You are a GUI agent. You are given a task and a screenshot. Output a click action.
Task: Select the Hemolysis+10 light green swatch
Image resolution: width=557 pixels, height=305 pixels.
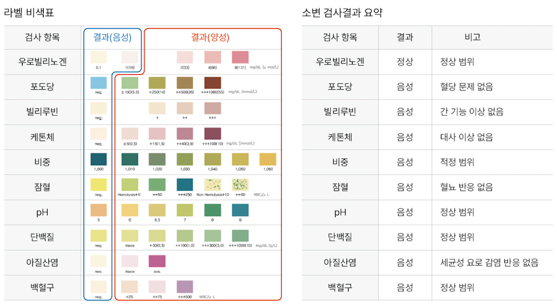point(129,185)
